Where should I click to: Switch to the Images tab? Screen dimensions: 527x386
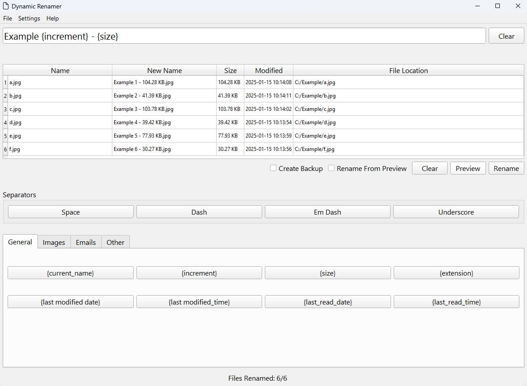[x=54, y=242]
